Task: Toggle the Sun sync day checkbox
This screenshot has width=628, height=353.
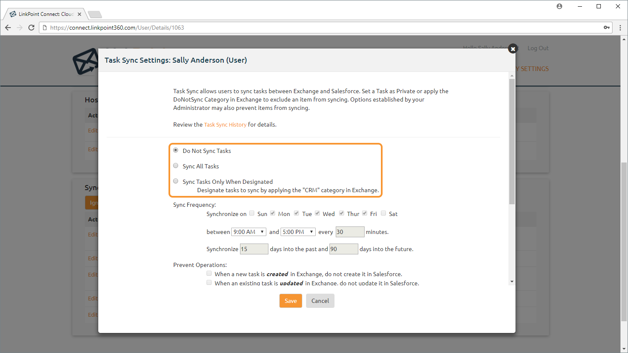Action: click(252, 213)
